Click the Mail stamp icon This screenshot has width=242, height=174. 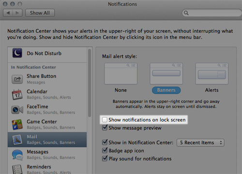[17, 140]
